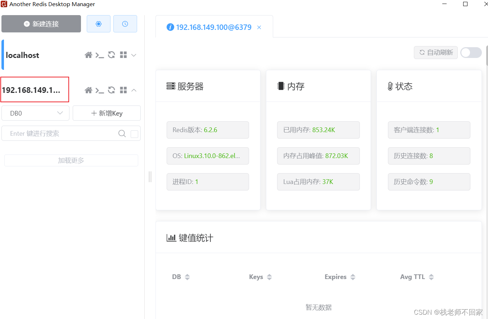Click the Redis版本 6.2.6 tag
Viewport: 488px width, 319px height.
click(208, 130)
